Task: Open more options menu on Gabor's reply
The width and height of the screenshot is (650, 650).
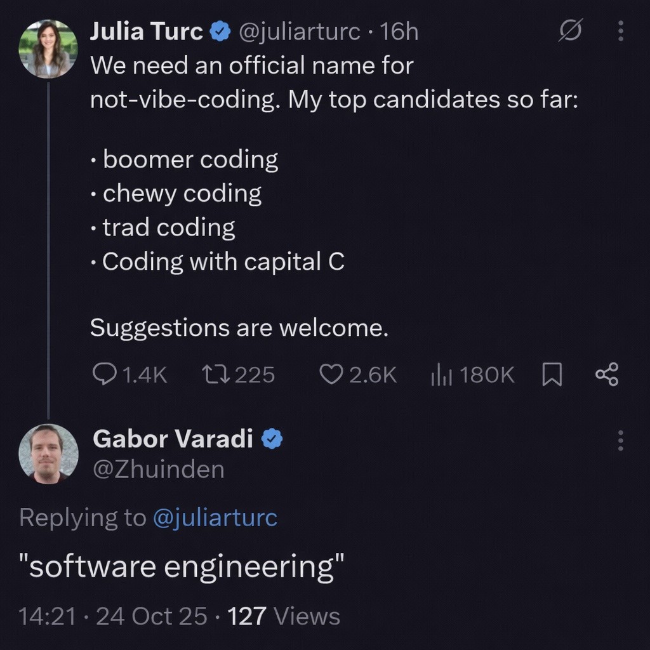Action: [x=620, y=440]
